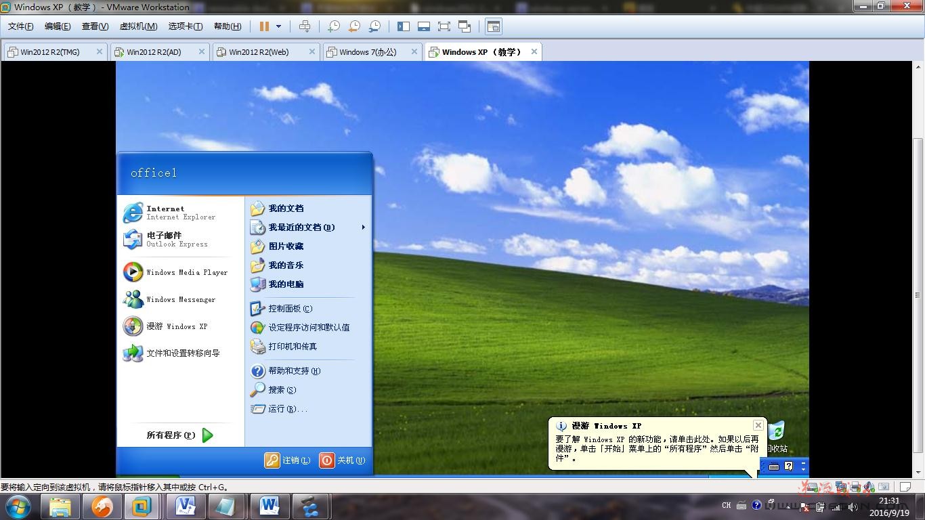
Task: Open 文件和设置转移向导
Action: 180,353
